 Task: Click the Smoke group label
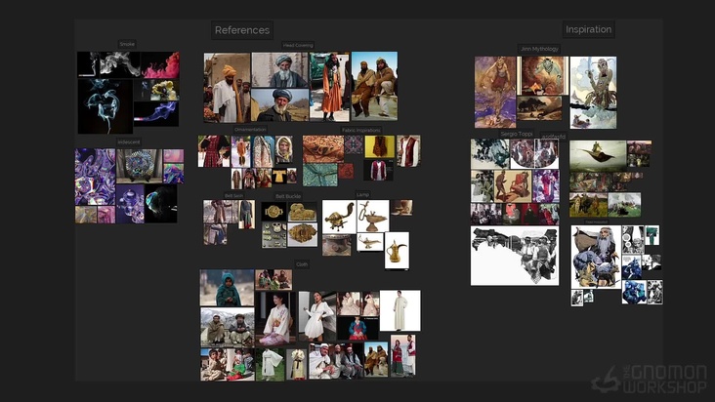[127, 44]
